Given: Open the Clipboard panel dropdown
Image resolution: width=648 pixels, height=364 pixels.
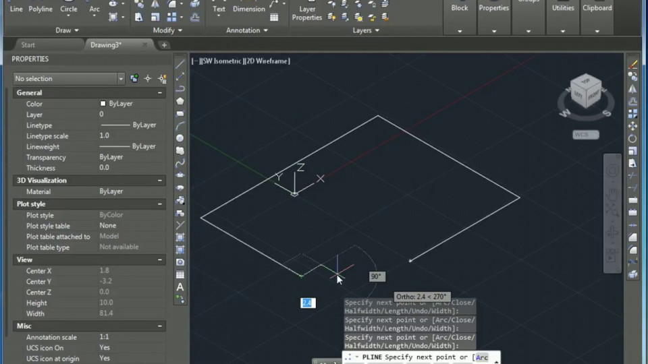Looking at the screenshot, I should (x=597, y=31).
